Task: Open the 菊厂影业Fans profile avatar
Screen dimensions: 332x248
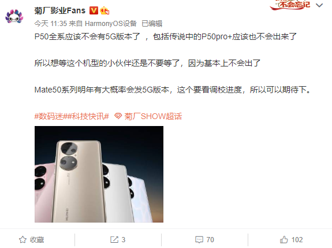Action: pos(14,16)
